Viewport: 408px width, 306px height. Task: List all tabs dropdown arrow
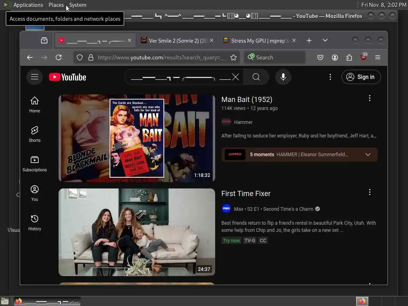(325, 40)
